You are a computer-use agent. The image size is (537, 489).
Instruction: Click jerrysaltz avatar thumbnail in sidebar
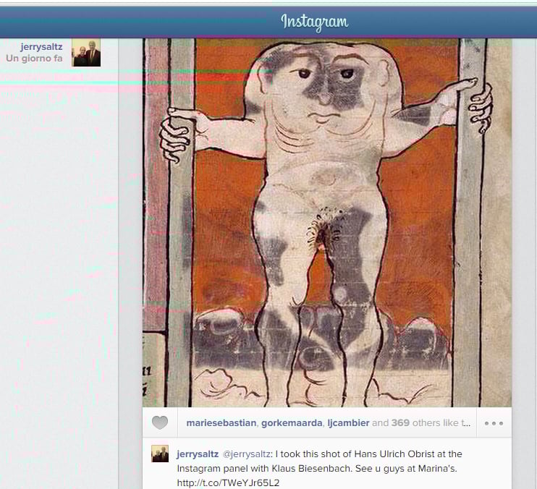click(86, 52)
